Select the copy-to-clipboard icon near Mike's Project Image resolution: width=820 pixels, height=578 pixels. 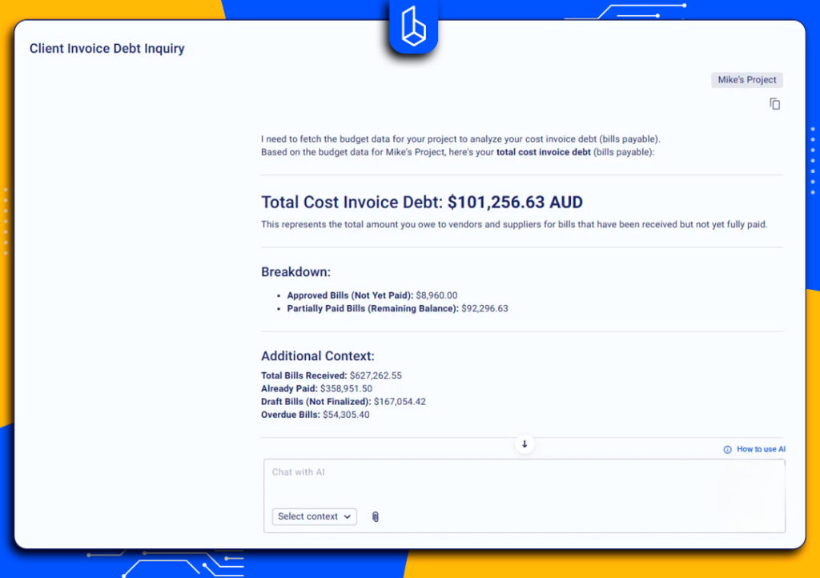point(774,103)
